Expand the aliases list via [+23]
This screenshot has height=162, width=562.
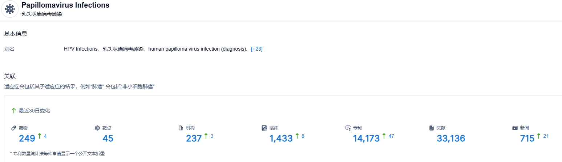point(256,49)
